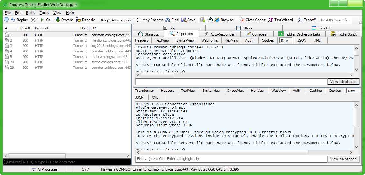Open the Help menu

click(x=70, y=13)
